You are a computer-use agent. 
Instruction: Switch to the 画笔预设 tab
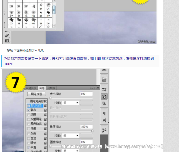tap(31, 88)
